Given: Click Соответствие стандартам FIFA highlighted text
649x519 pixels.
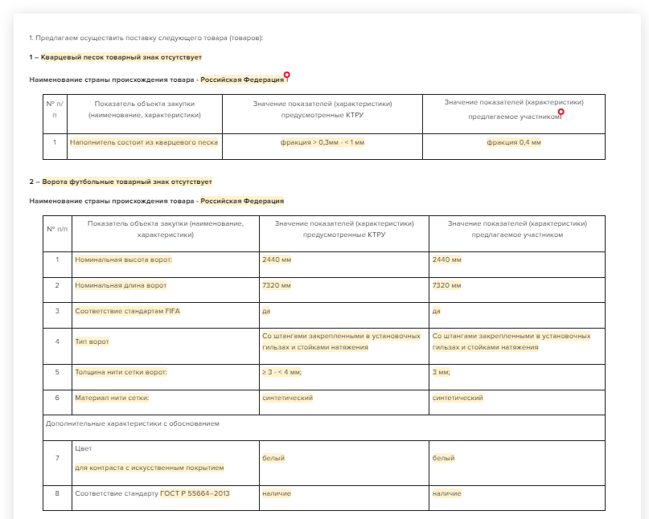Looking at the screenshot, I should [x=128, y=311].
